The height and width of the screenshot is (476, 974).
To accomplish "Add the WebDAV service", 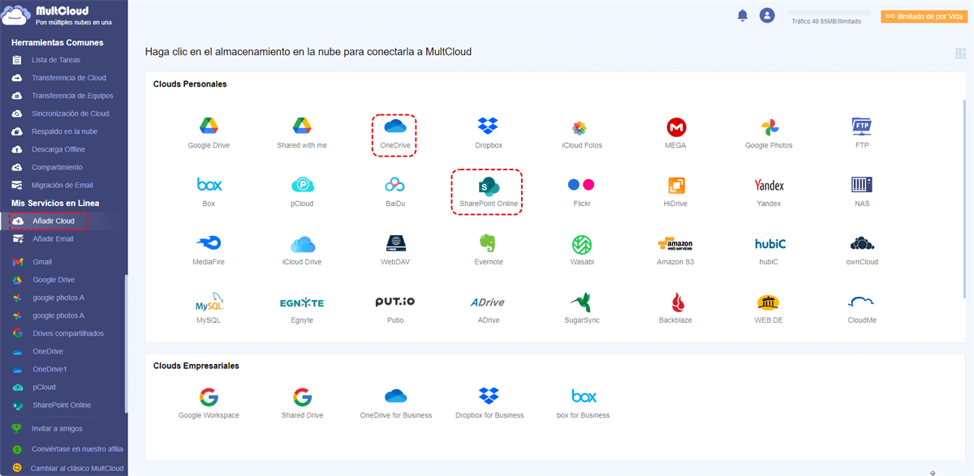I will pyautogui.click(x=394, y=243).
